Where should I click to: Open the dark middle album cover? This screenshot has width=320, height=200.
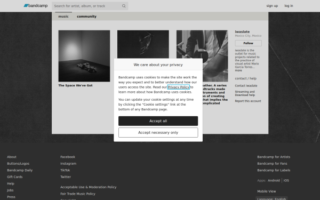click(x=143, y=44)
